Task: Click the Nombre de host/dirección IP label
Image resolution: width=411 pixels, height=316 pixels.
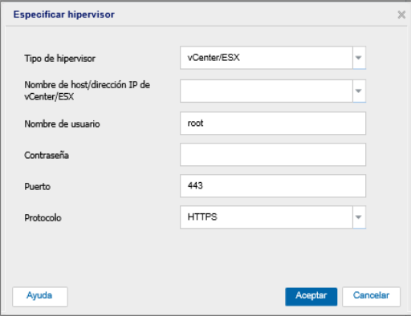Action: coord(87,91)
